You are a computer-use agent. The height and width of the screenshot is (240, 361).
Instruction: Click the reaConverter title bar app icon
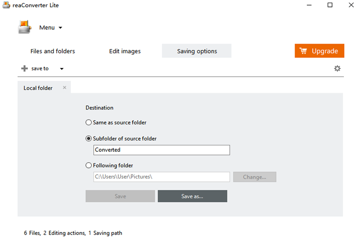(6, 5)
